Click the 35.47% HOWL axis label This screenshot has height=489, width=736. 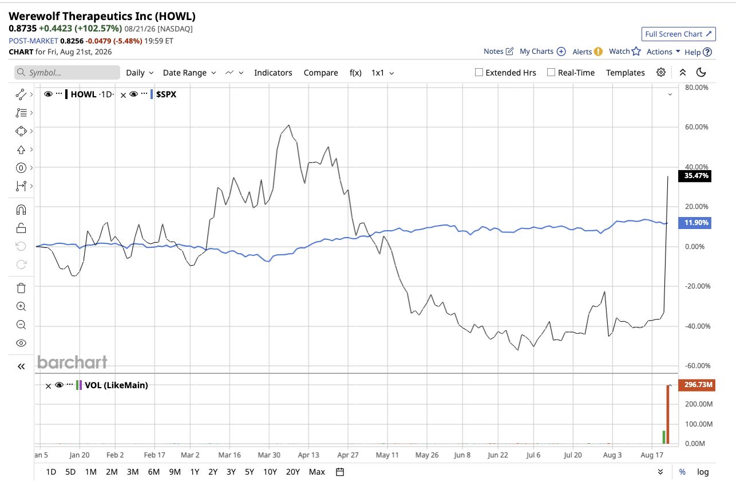(x=694, y=176)
